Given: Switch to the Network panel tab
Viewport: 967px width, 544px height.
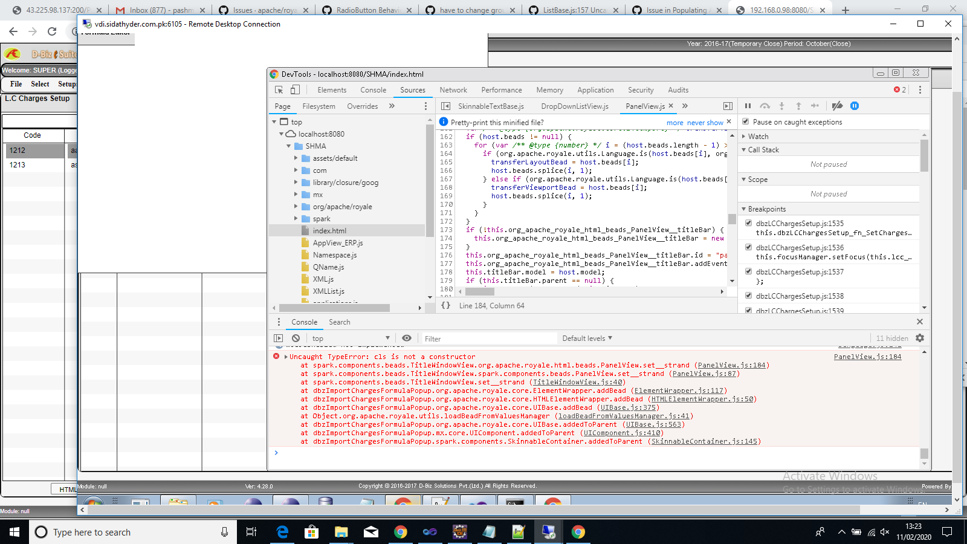Looking at the screenshot, I should 453,89.
